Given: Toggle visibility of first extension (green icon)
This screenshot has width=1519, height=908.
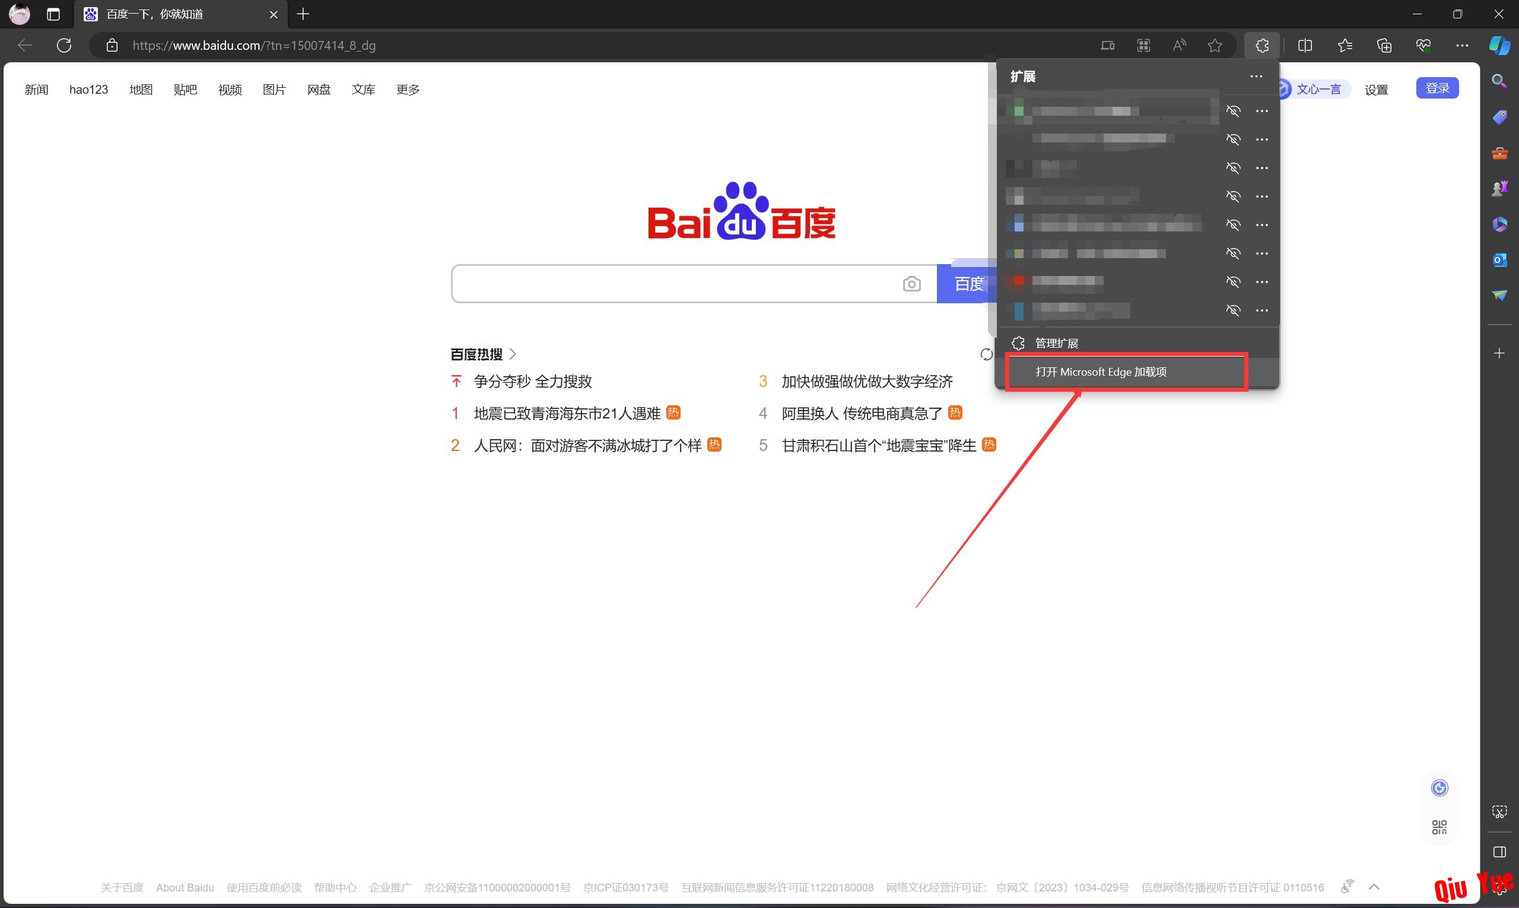Looking at the screenshot, I should (1234, 111).
